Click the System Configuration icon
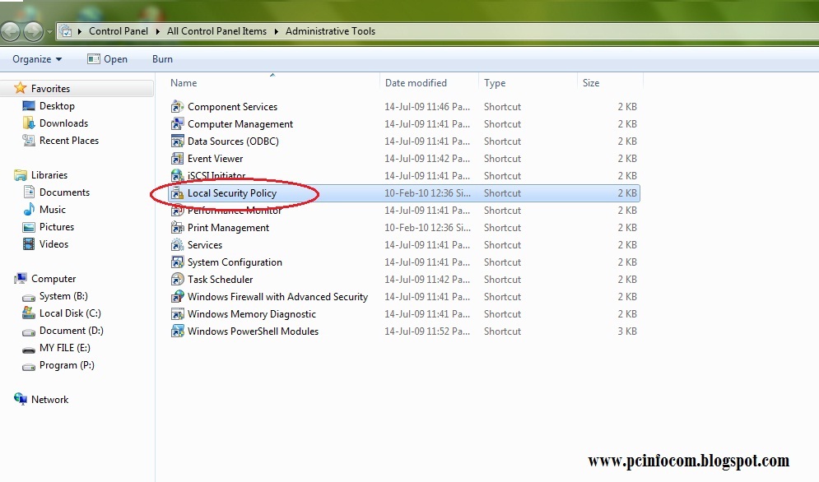 coord(178,262)
